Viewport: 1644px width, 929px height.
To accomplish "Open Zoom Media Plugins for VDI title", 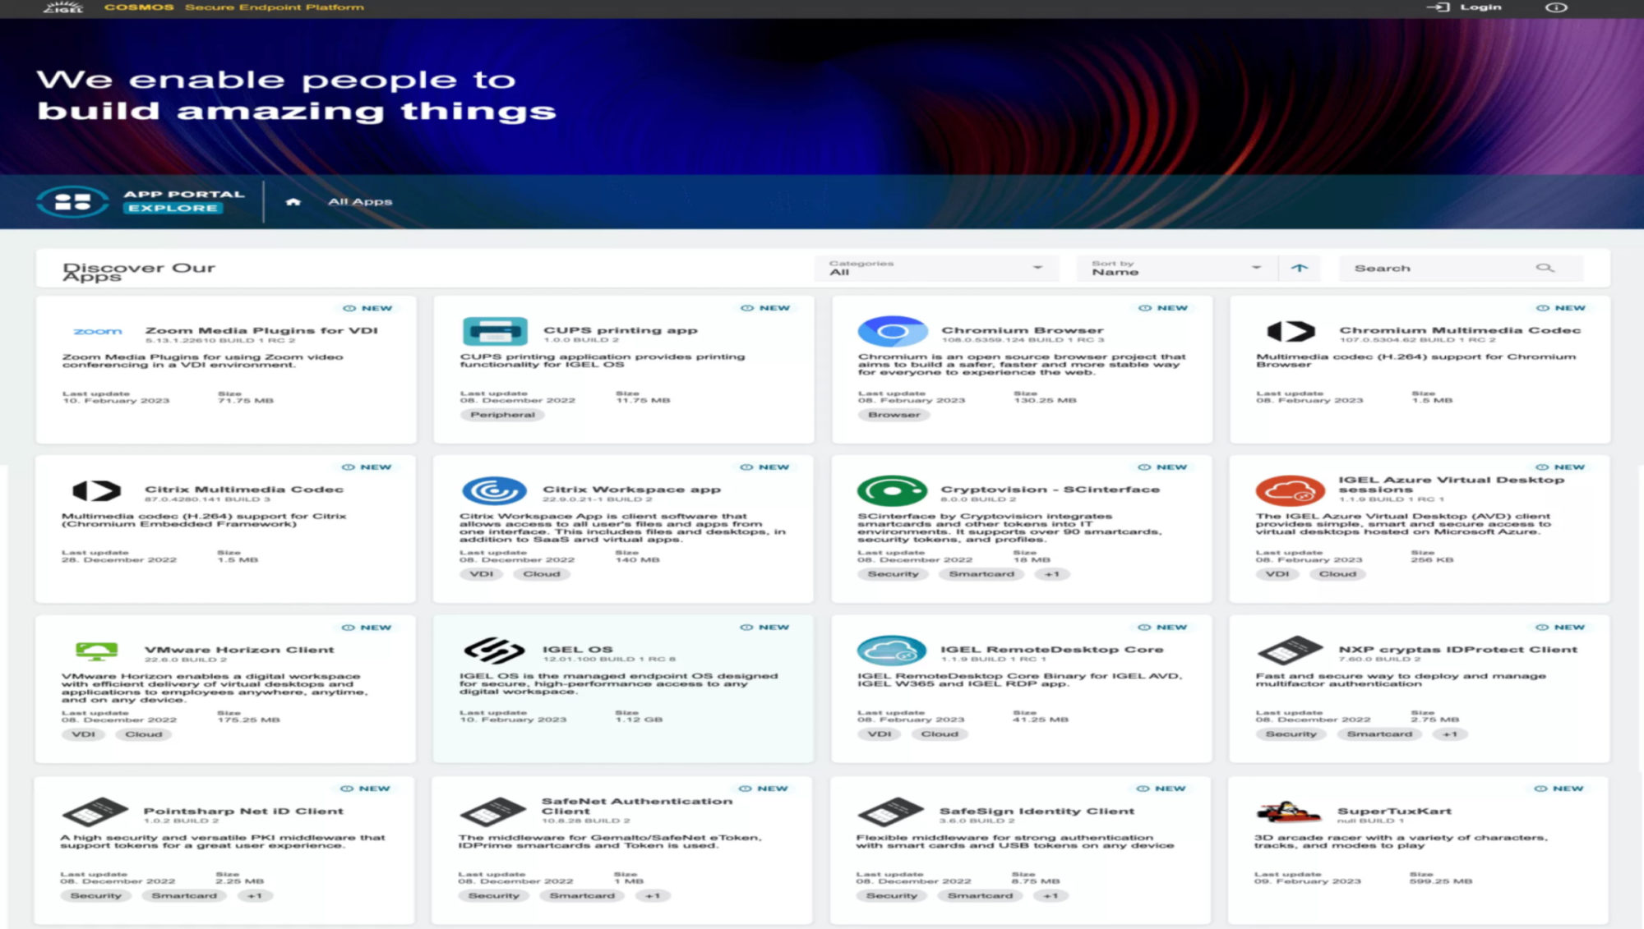I will [x=261, y=331].
